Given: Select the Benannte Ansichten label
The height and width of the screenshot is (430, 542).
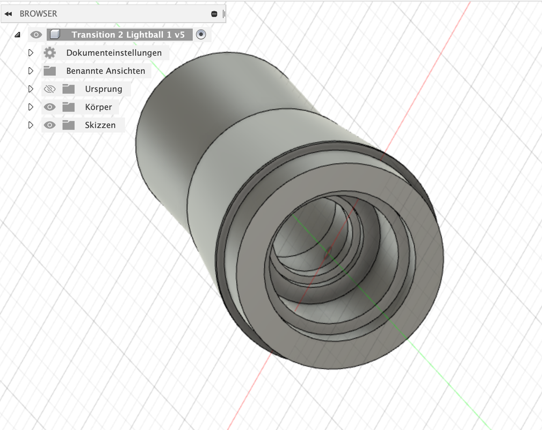Looking at the screenshot, I should point(105,71).
